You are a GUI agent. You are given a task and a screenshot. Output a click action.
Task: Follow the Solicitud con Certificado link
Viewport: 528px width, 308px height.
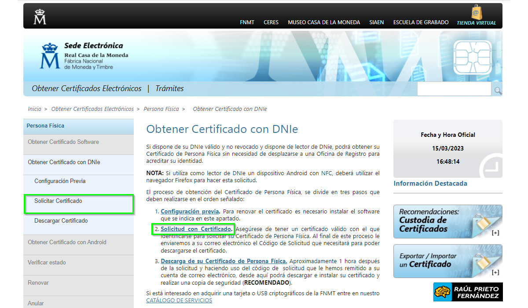coord(197,229)
